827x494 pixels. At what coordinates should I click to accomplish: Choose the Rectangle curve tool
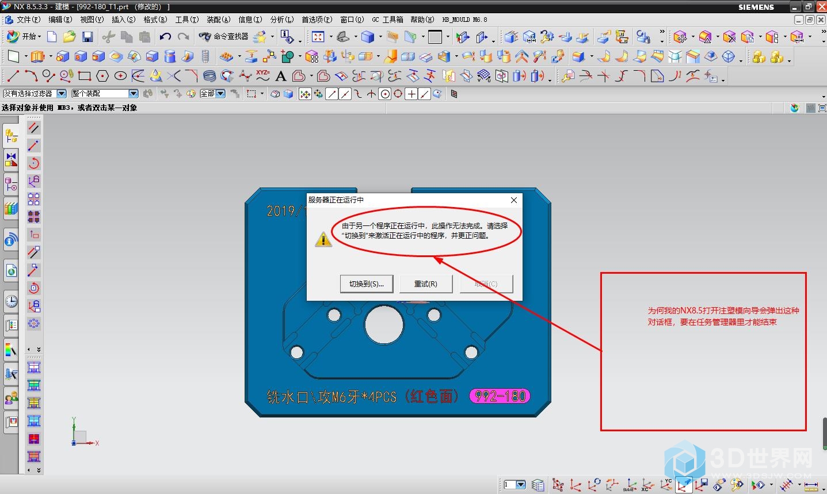[85, 76]
